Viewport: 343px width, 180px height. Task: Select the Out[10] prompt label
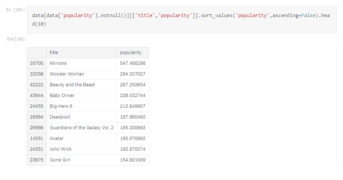point(17,39)
